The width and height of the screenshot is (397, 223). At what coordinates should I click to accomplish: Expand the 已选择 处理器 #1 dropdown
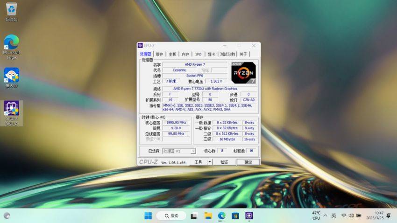coord(193,151)
